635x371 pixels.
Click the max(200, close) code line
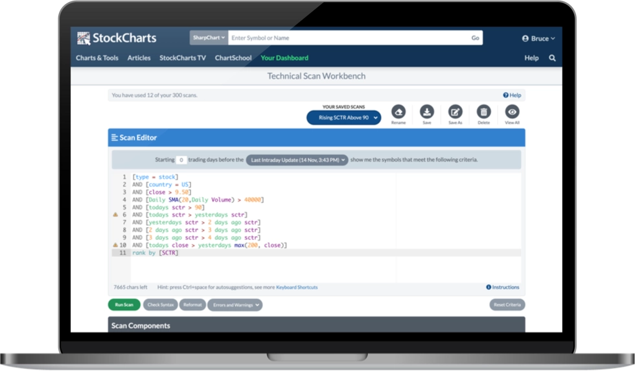(209, 245)
